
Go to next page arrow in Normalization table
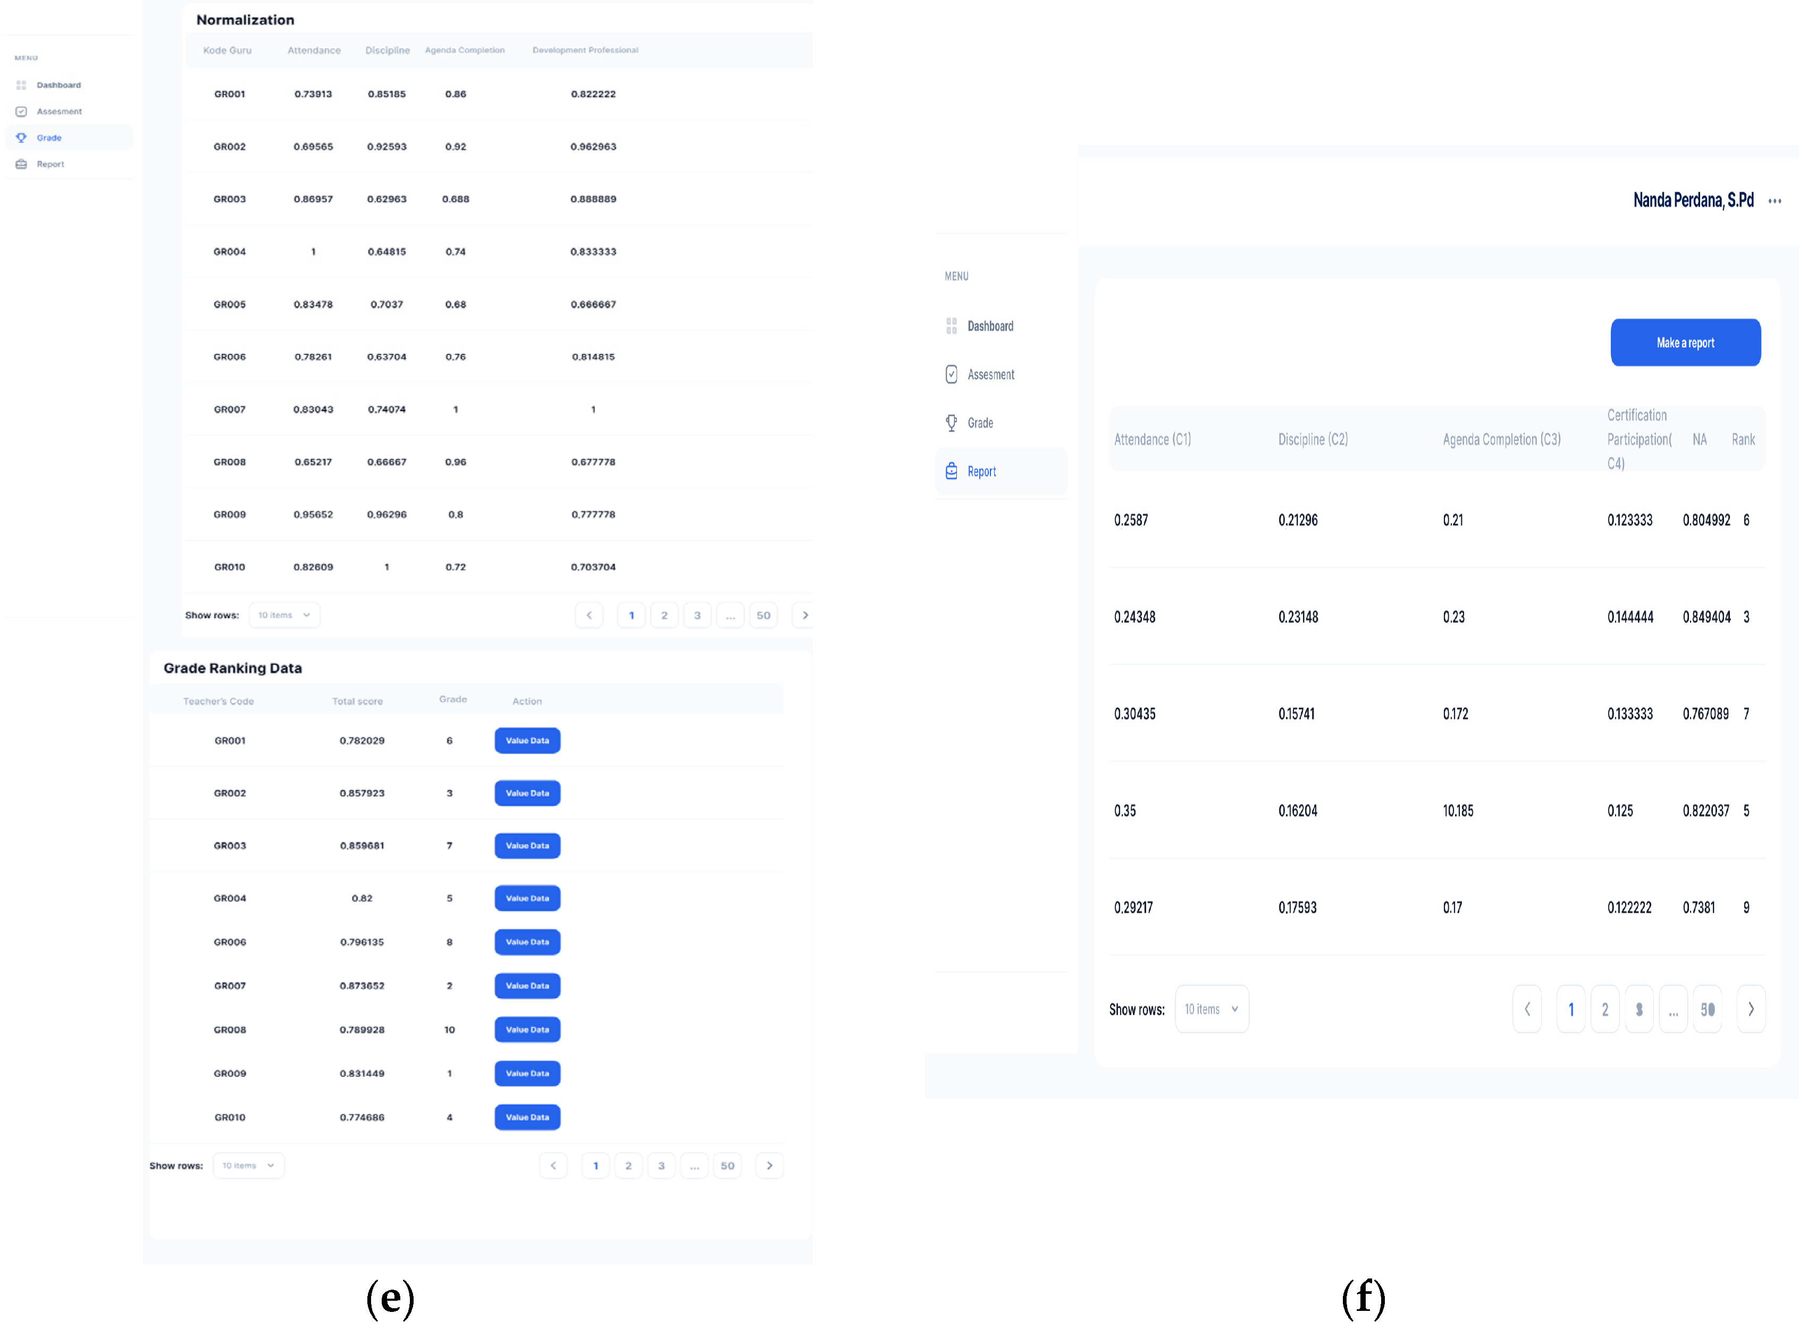[804, 615]
